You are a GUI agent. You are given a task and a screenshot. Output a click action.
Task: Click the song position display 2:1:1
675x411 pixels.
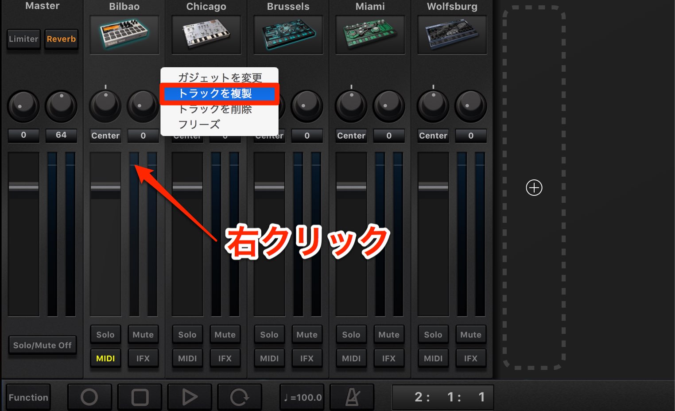pyautogui.click(x=443, y=397)
